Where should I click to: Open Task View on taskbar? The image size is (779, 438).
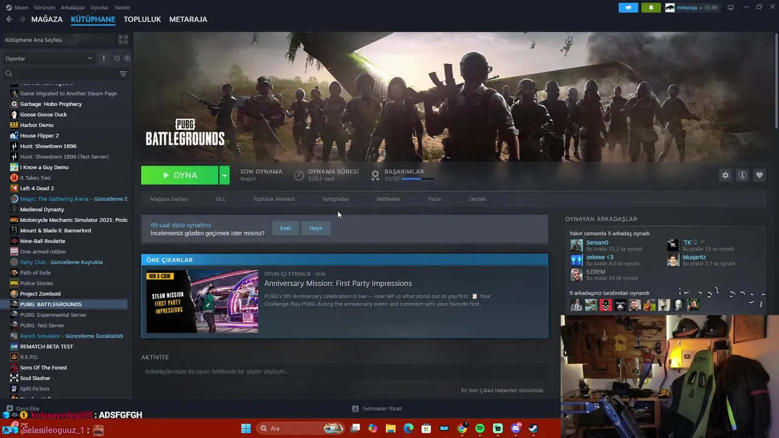click(355, 428)
